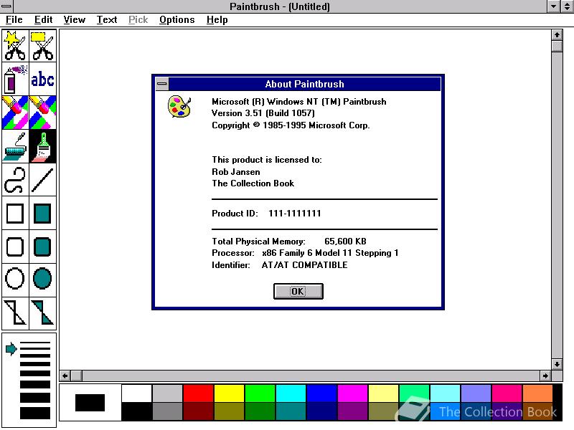This screenshot has height=430, width=574.
Task: Select the Color Eraser tool
Action: [x=15, y=113]
